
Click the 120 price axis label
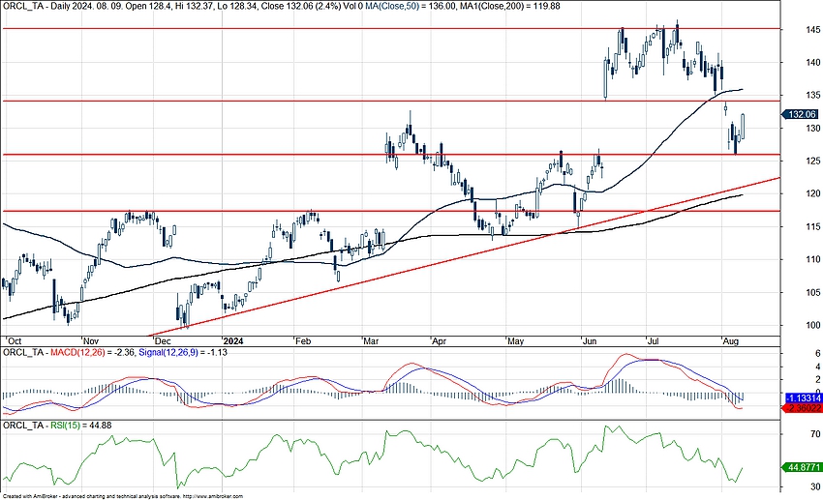coord(813,193)
